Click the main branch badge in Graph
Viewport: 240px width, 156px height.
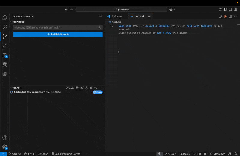(97, 92)
